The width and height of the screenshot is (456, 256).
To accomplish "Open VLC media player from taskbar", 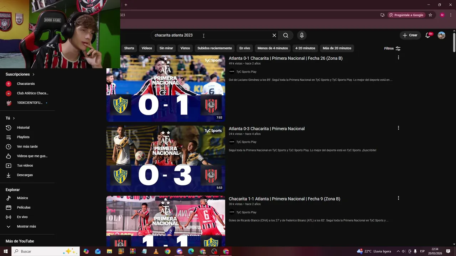I will pyautogui.click(x=156, y=251).
